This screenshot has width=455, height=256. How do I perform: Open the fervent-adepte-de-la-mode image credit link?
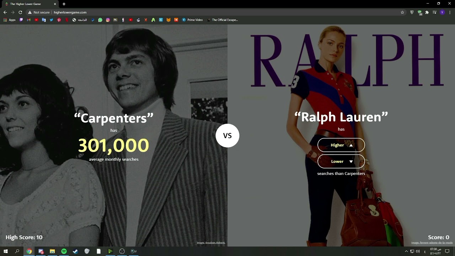tap(432, 243)
